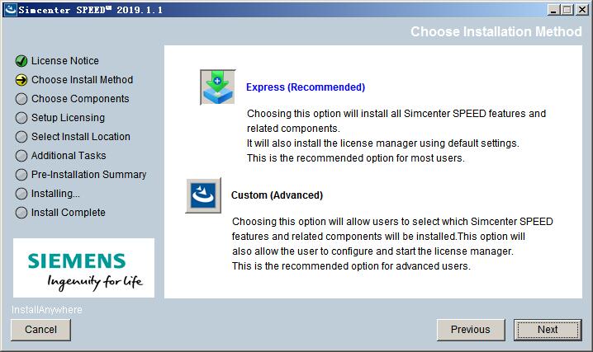This screenshot has width=593, height=352.
Task: Click the Choose Install Method step text
Action: click(82, 80)
